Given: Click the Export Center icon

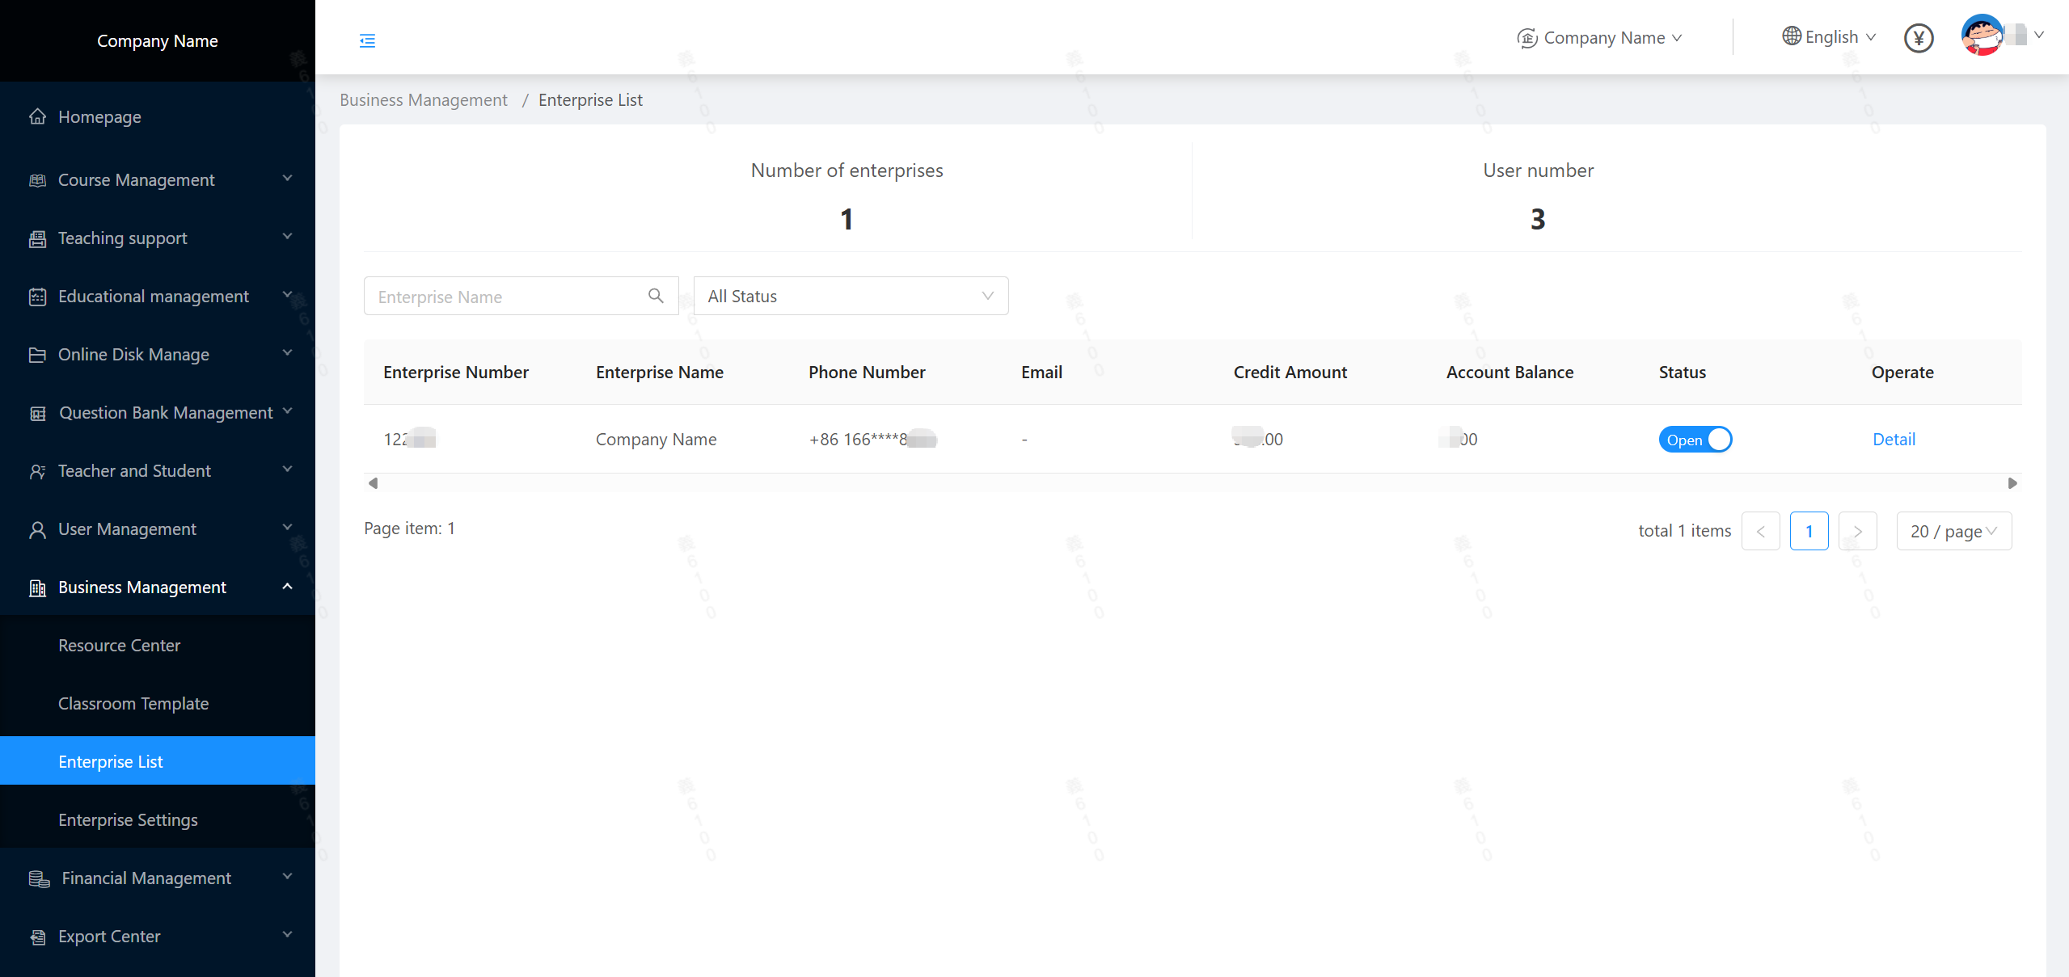Looking at the screenshot, I should tap(37, 937).
